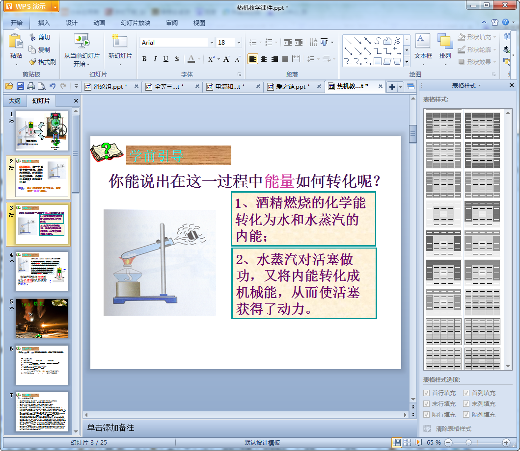
Task: Toggle 末行填充 checkbox
Action: click(x=427, y=403)
